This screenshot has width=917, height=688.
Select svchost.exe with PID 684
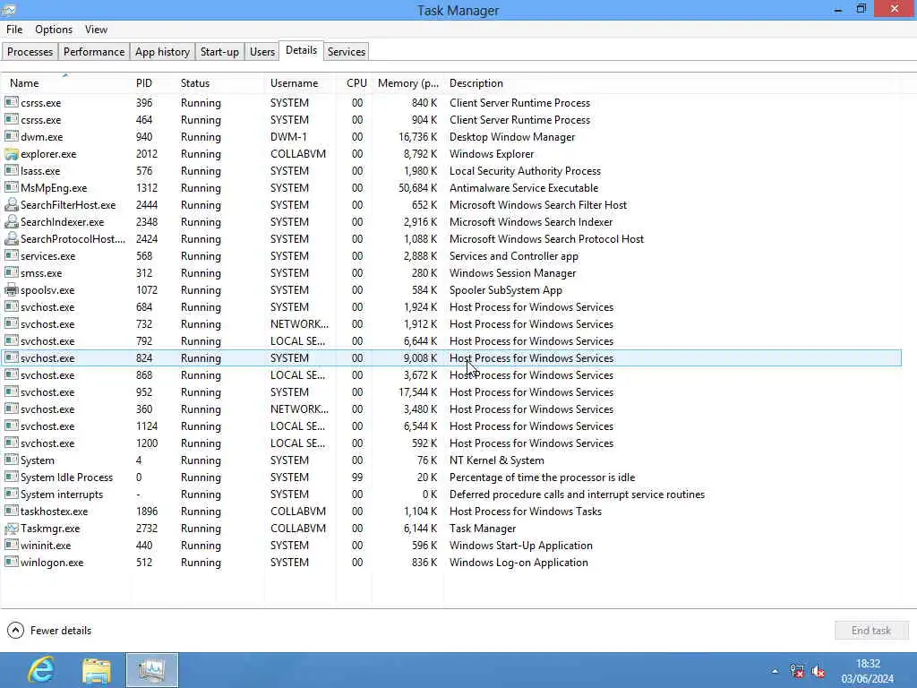pos(451,306)
